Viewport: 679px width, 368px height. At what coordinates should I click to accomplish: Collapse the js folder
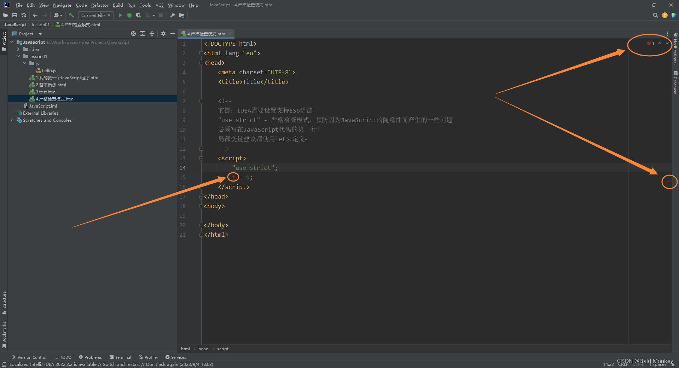tap(24, 63)
